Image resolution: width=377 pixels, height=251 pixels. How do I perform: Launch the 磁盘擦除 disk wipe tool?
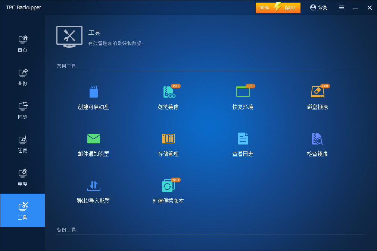click(318, 98)
